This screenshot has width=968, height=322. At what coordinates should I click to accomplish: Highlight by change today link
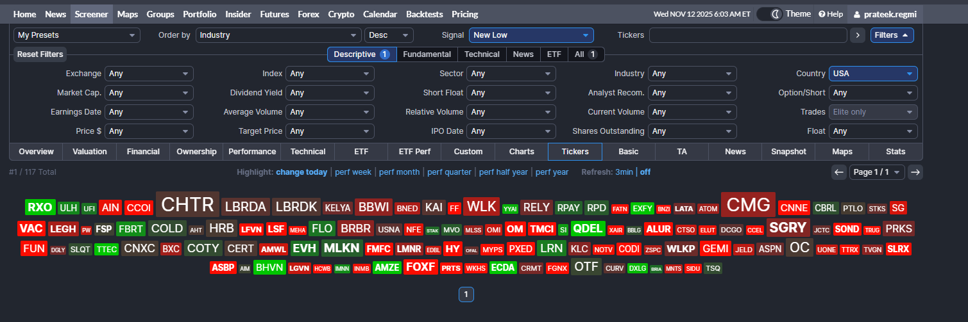point(301,172)
